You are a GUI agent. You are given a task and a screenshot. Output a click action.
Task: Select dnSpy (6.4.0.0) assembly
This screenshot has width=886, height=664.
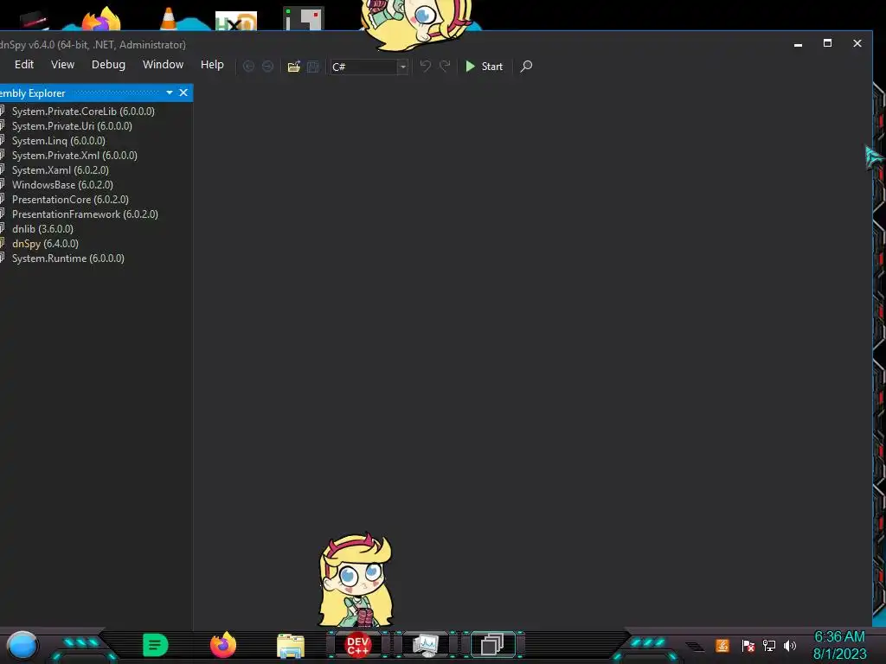(x=45, y=243)
